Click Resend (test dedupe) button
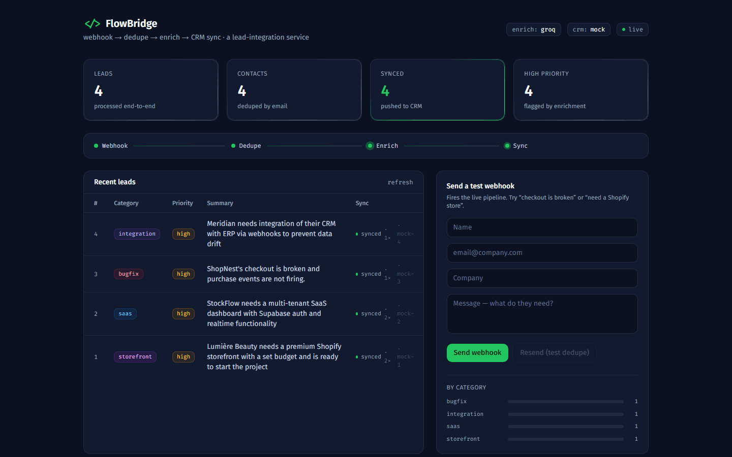The width and height of the screenshot is (732, 457). (x=555, y=353)
